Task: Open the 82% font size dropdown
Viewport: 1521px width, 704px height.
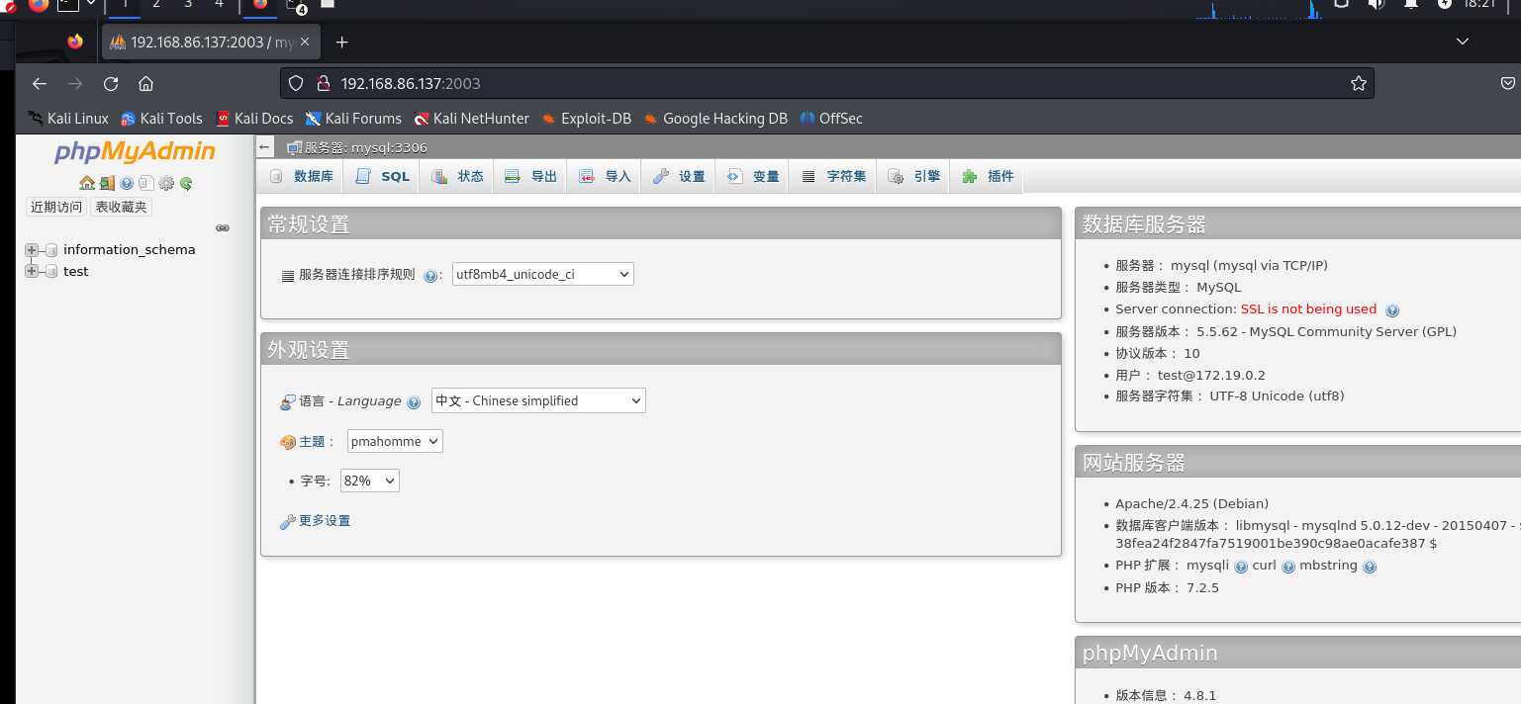Action: (369, 481)
